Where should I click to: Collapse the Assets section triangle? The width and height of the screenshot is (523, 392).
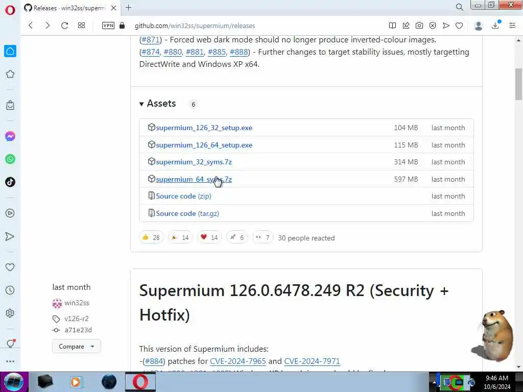coord(141,104)
